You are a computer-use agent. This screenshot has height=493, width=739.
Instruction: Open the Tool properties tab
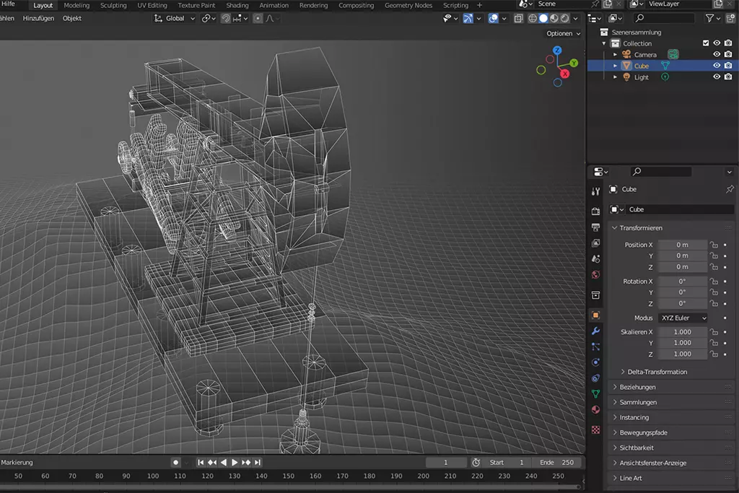(x=595, y=191)
